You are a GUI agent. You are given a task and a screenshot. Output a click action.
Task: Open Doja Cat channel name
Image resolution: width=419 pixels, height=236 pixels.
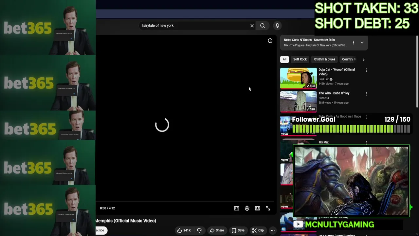323,79
